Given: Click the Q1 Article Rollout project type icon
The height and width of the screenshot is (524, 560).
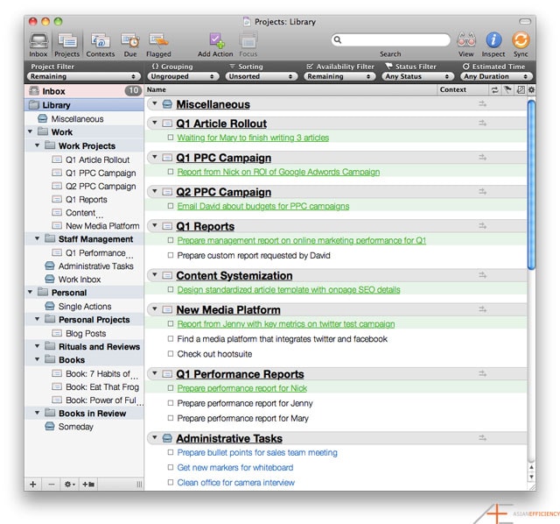Looking at the screenshot, I should click(167, 124).
